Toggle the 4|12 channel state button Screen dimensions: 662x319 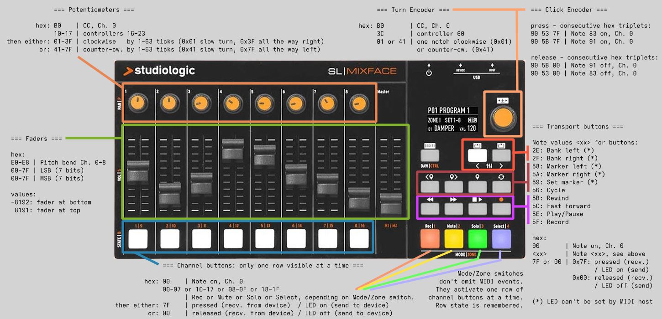[x=233, y=238]
